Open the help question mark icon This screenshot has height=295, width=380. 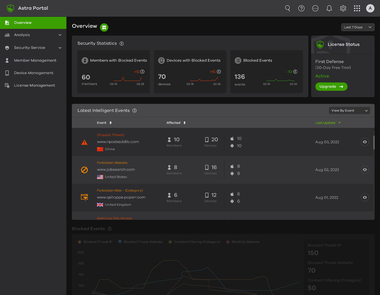point(301,8)
